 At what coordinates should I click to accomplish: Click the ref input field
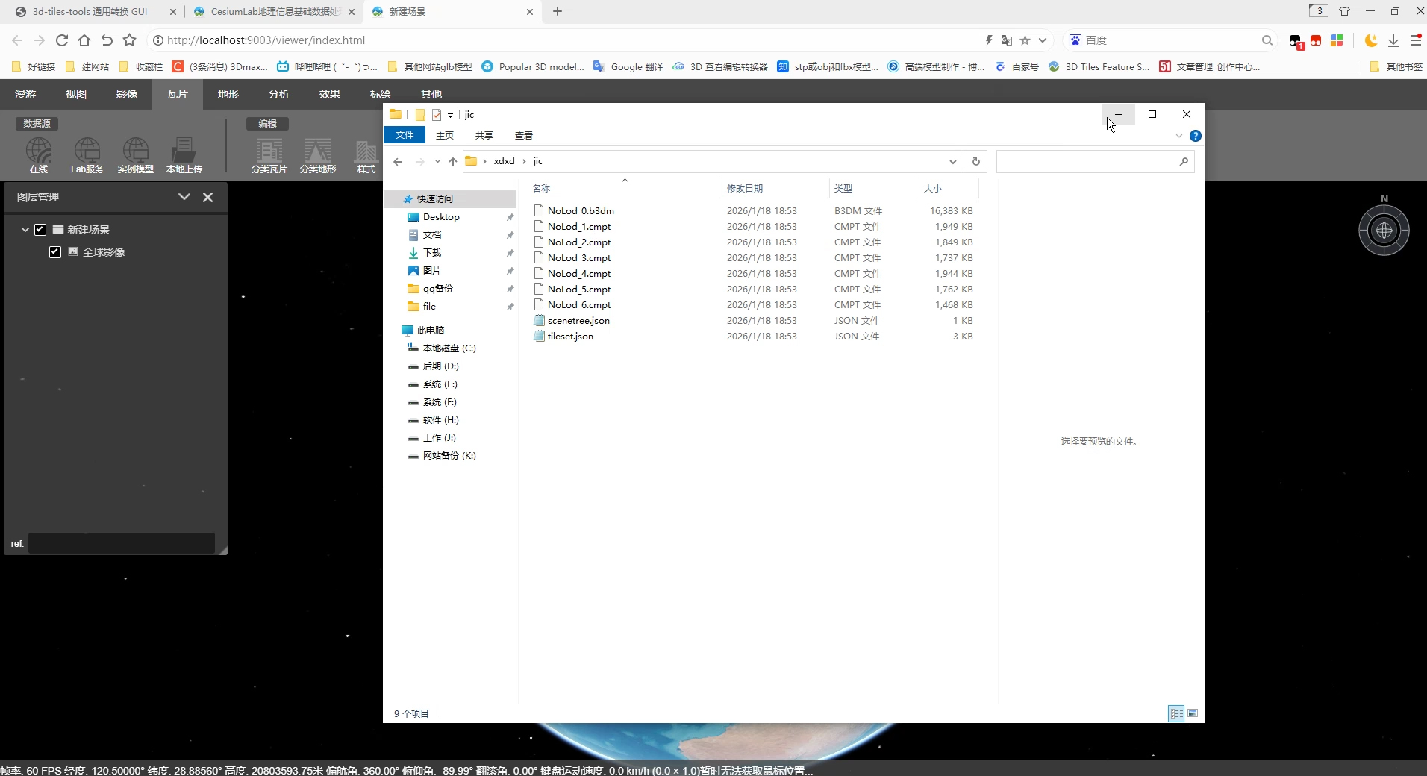[121, 543]
